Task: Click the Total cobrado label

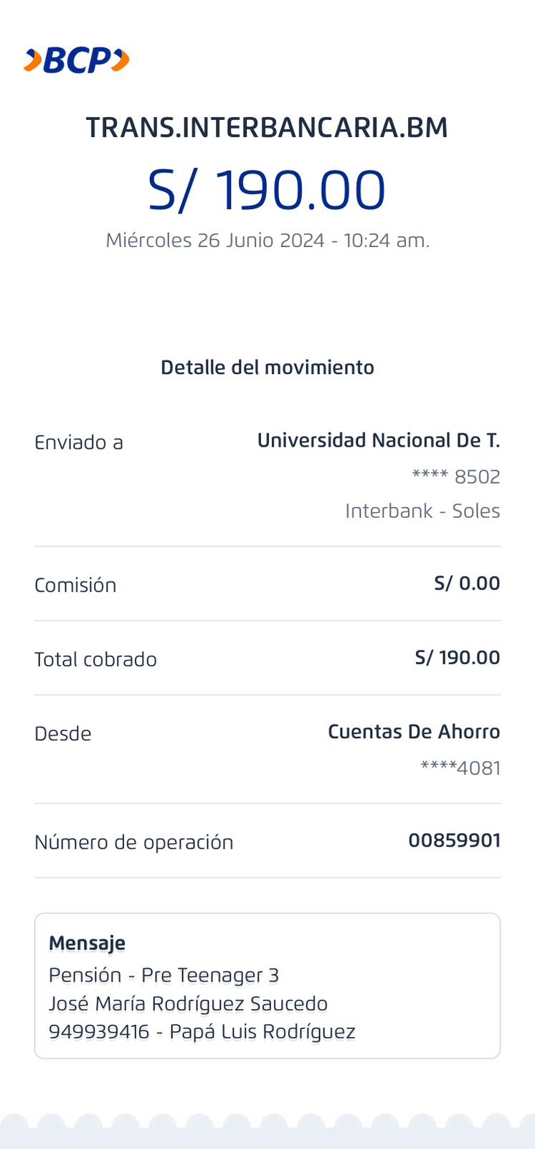Action: pyautogui.click(x=95, y=659)
